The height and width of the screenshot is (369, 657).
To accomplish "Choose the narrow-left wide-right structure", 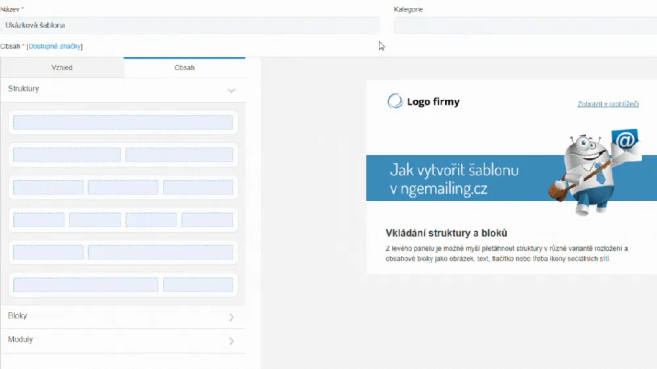I will coord(123,252).
